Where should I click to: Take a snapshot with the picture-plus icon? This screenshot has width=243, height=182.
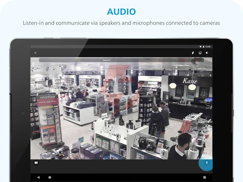click(200, 53)
